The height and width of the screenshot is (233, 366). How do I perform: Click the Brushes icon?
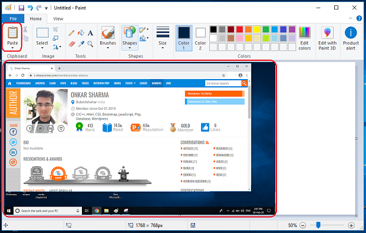pyautogui.click(x=108, y=32)
